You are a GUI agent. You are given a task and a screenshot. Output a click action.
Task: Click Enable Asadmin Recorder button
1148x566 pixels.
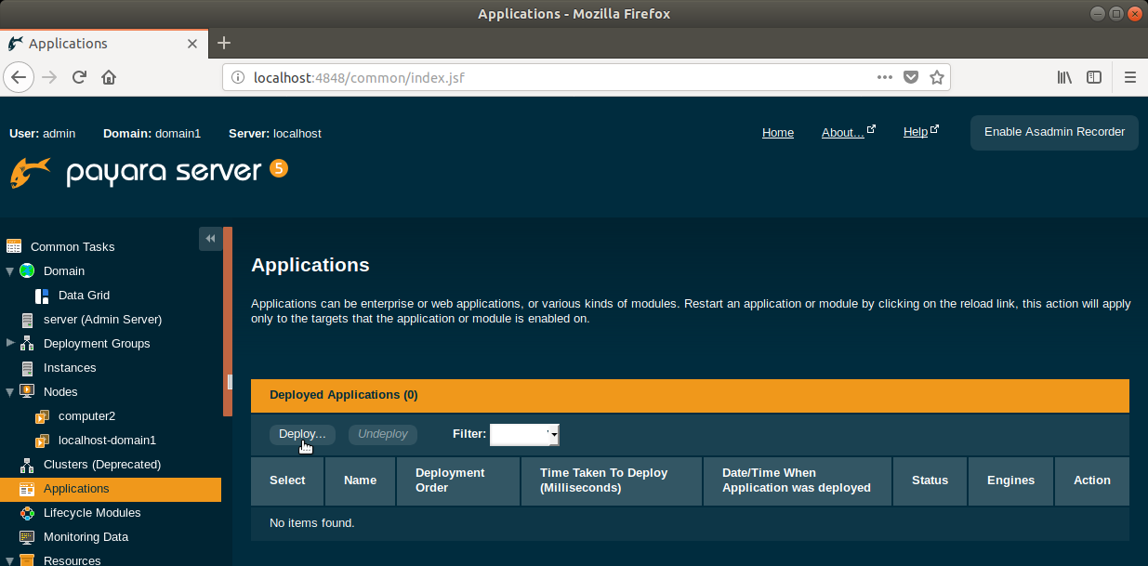[1054, 132]
